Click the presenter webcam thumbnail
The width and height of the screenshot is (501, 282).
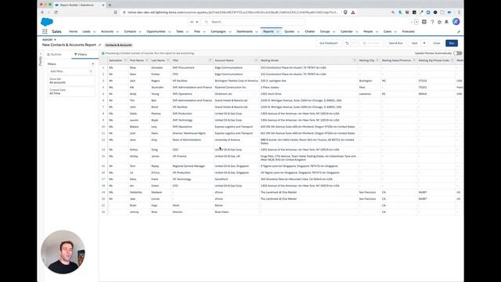tap(63, 252)
